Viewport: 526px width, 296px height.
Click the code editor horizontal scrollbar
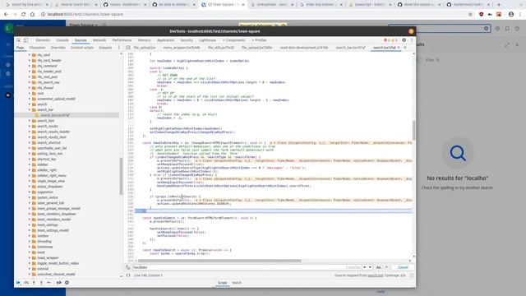(x=219, y=261)
